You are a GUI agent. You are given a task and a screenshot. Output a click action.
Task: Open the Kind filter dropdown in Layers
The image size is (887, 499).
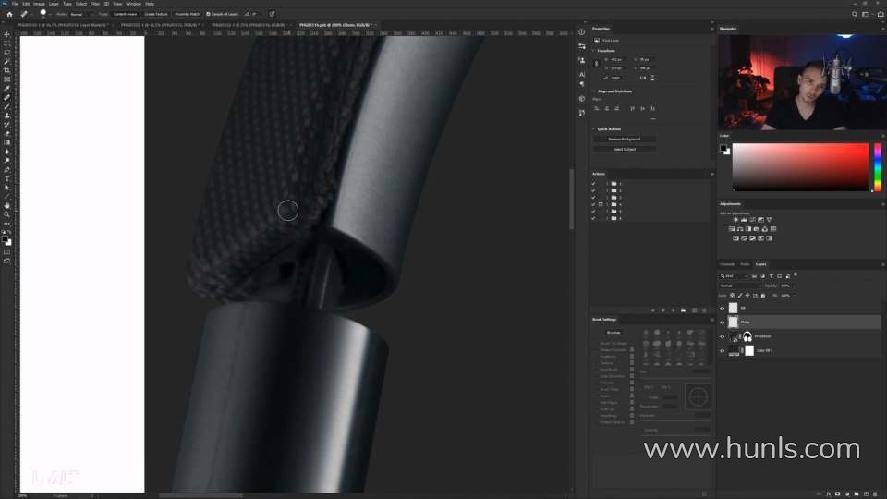[734, 276]
